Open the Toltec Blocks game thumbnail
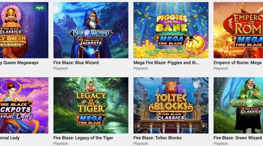Image resolution: width=263 pixels, height=146 pixels. point(171,105)
